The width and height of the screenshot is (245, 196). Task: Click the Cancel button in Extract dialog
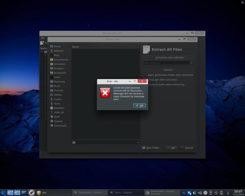[x=187, y=148]
